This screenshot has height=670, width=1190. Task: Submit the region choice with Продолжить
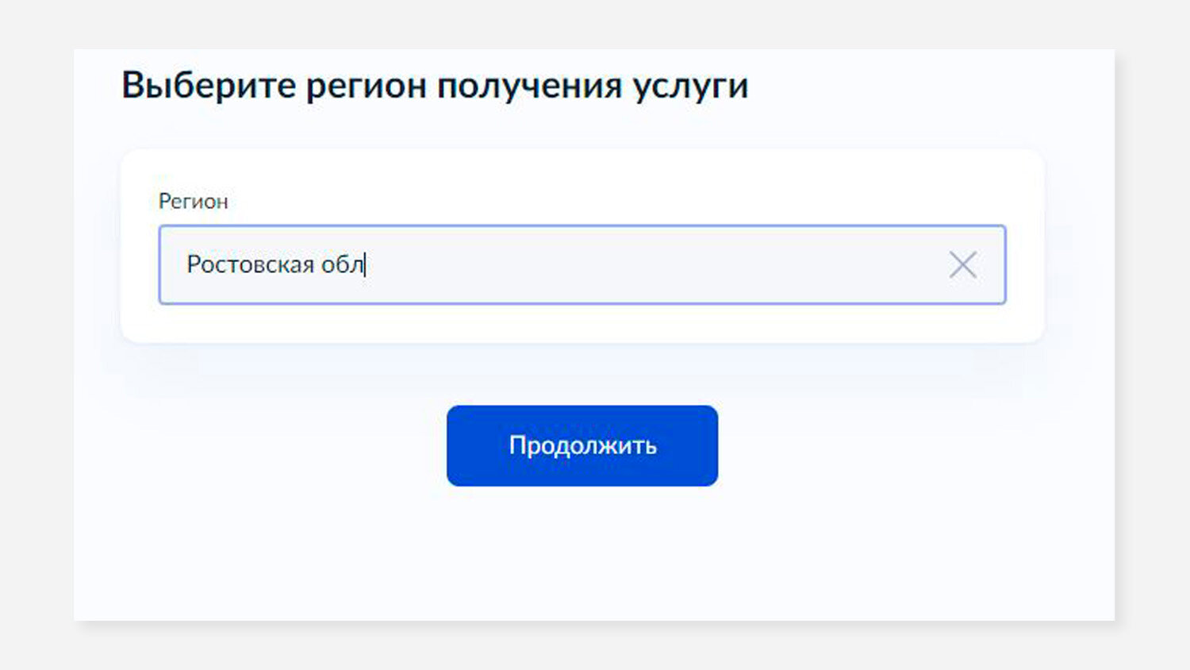tap(582, 445)
